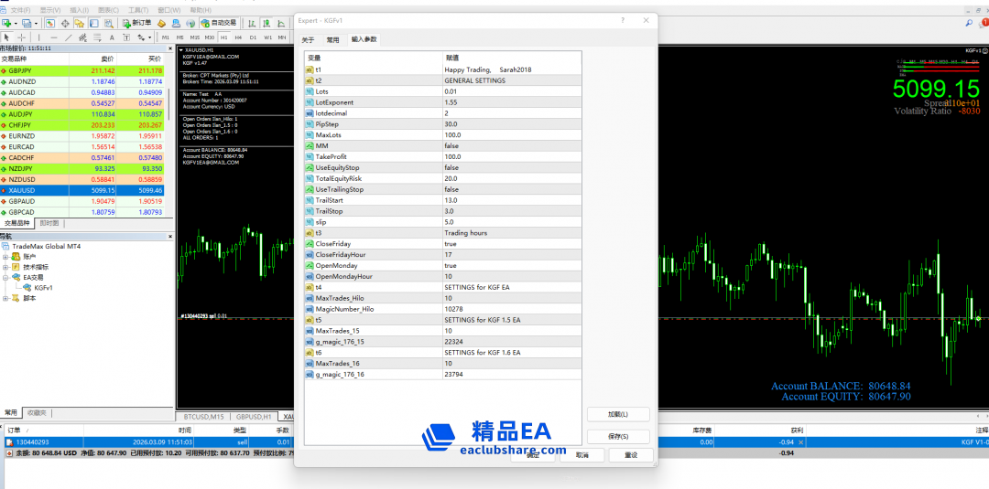This screenshot has height=489, width=989.
Task: Switch chart to H4 timeframe
Action: (x=238, y=37)
